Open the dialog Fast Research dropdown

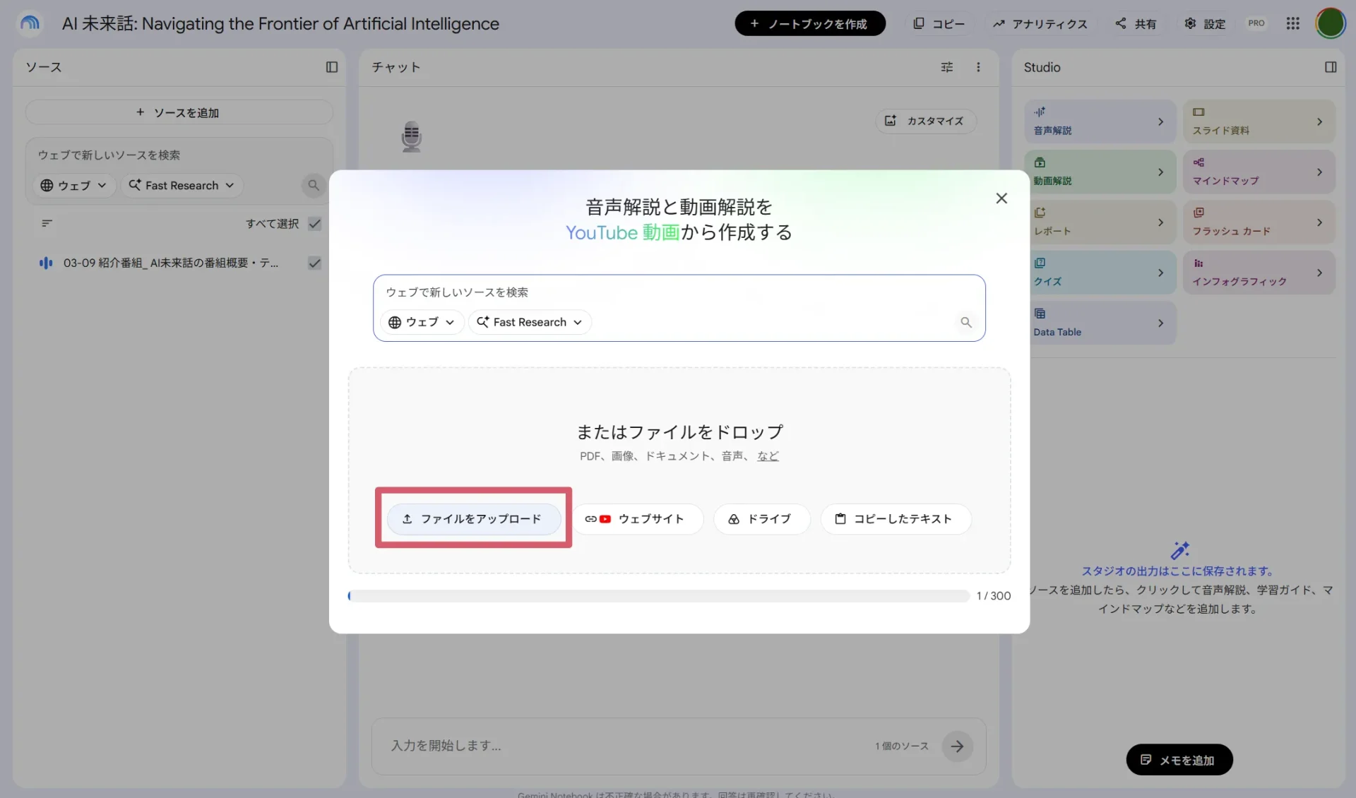pos(530,322)
